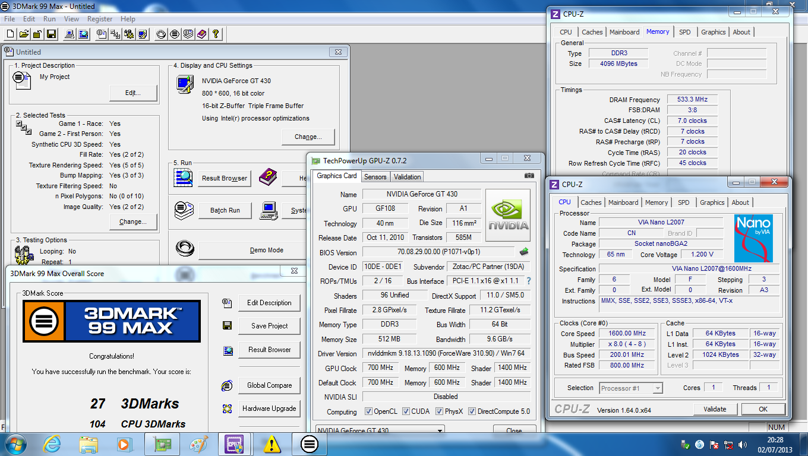Click the magnifier Result Browser toolbar icon
Image resolution: width=808 pixels, height=456 pixels.
tap(84, 34)
